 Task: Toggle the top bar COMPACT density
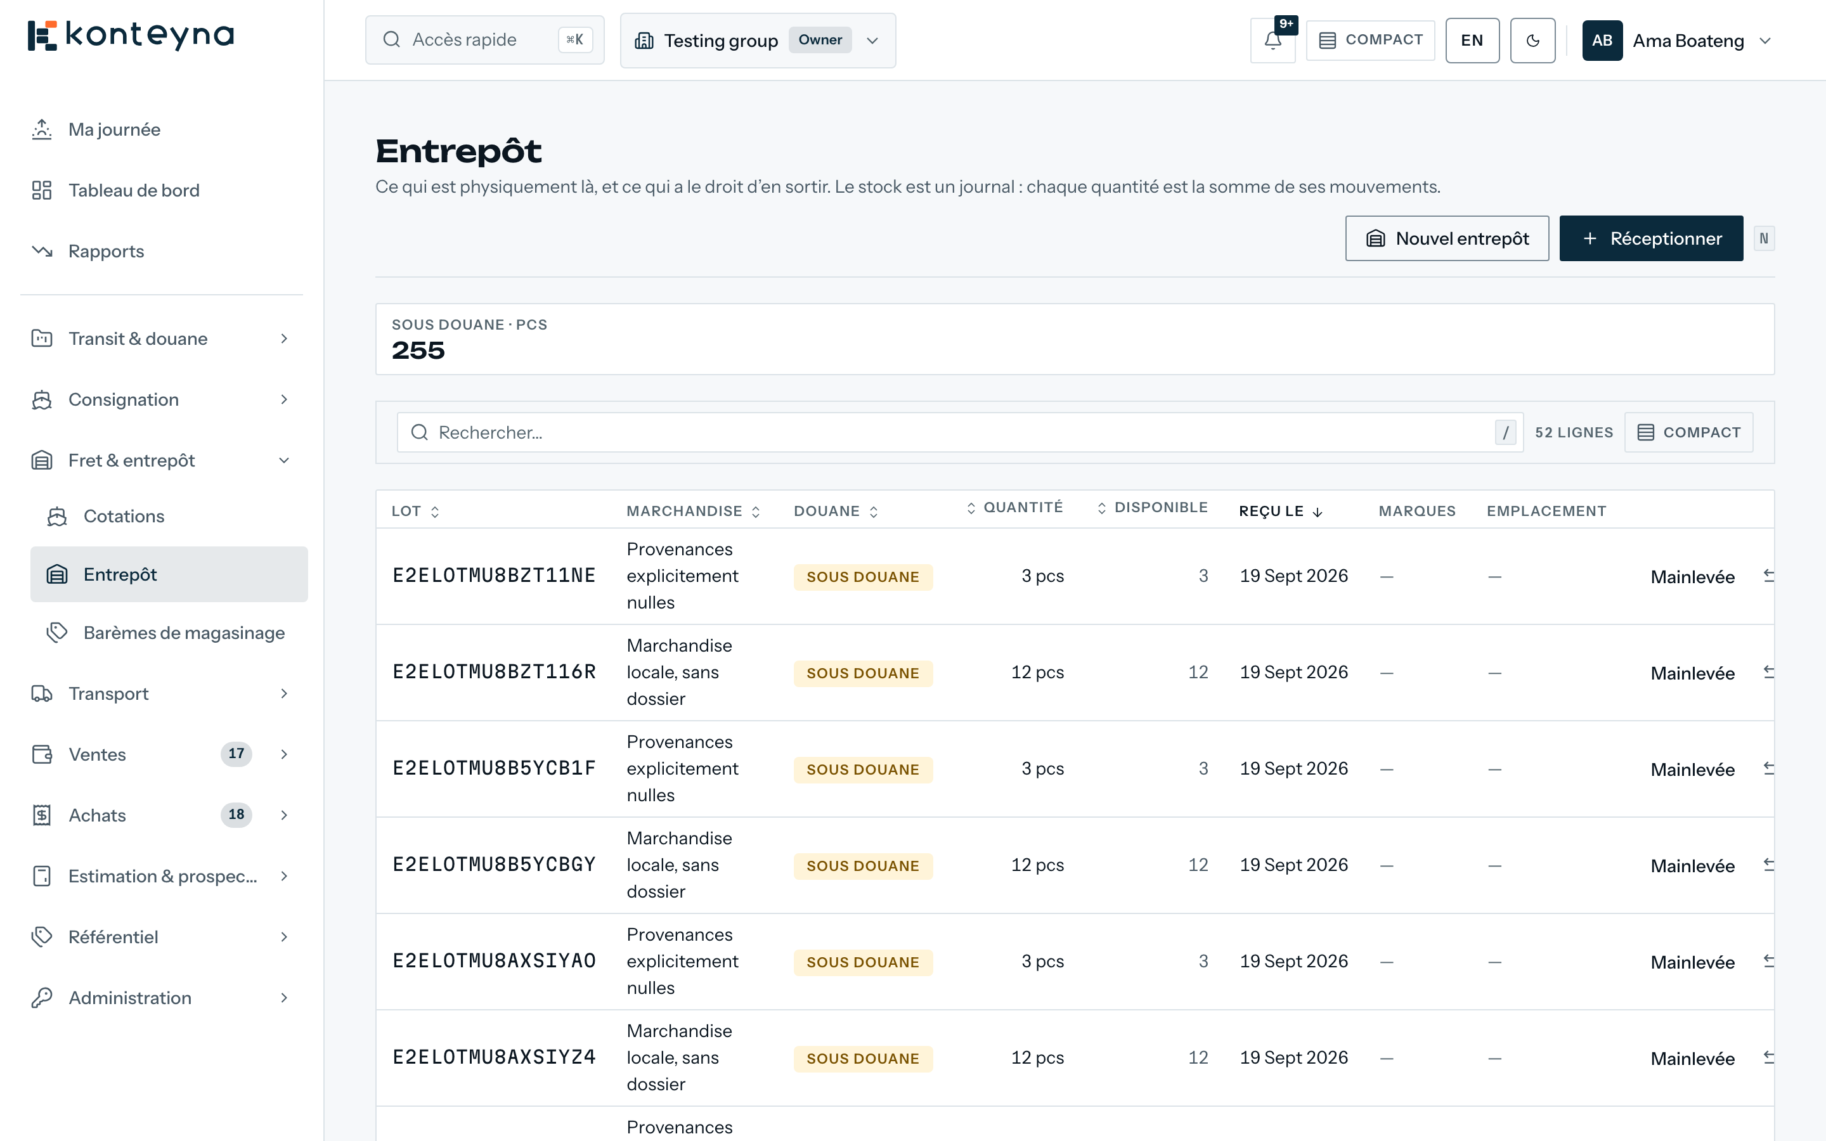(x=1370, y=41)
